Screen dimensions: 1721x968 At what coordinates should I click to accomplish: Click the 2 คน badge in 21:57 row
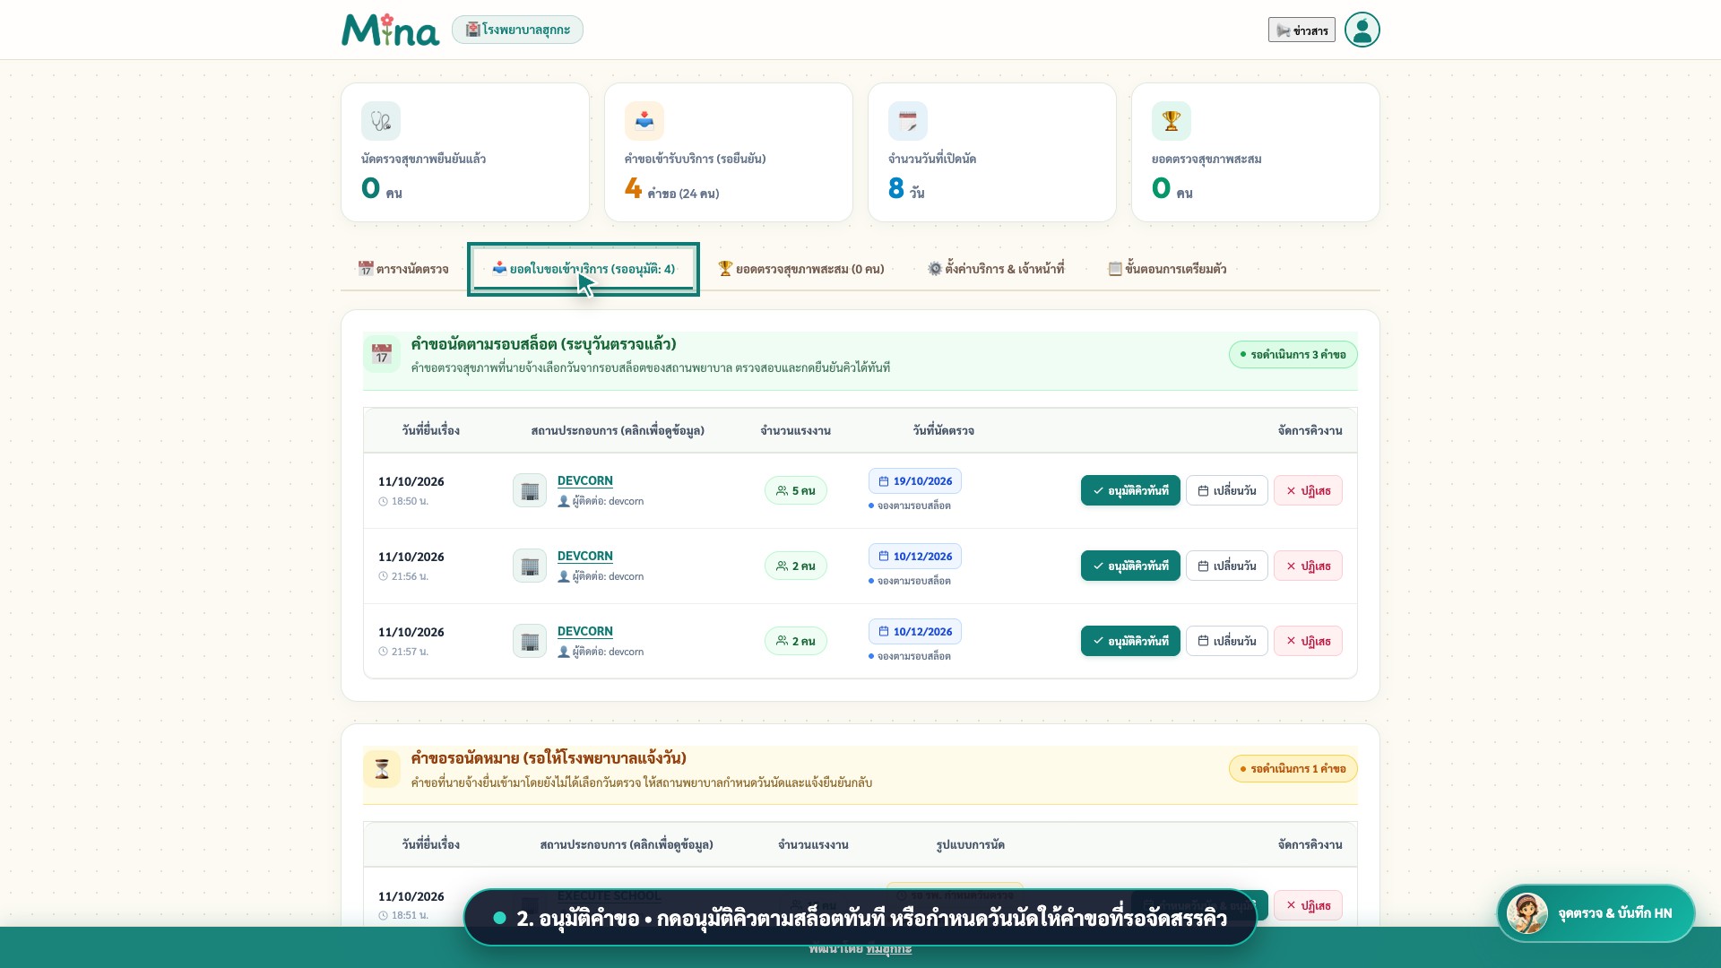point(796,641)
